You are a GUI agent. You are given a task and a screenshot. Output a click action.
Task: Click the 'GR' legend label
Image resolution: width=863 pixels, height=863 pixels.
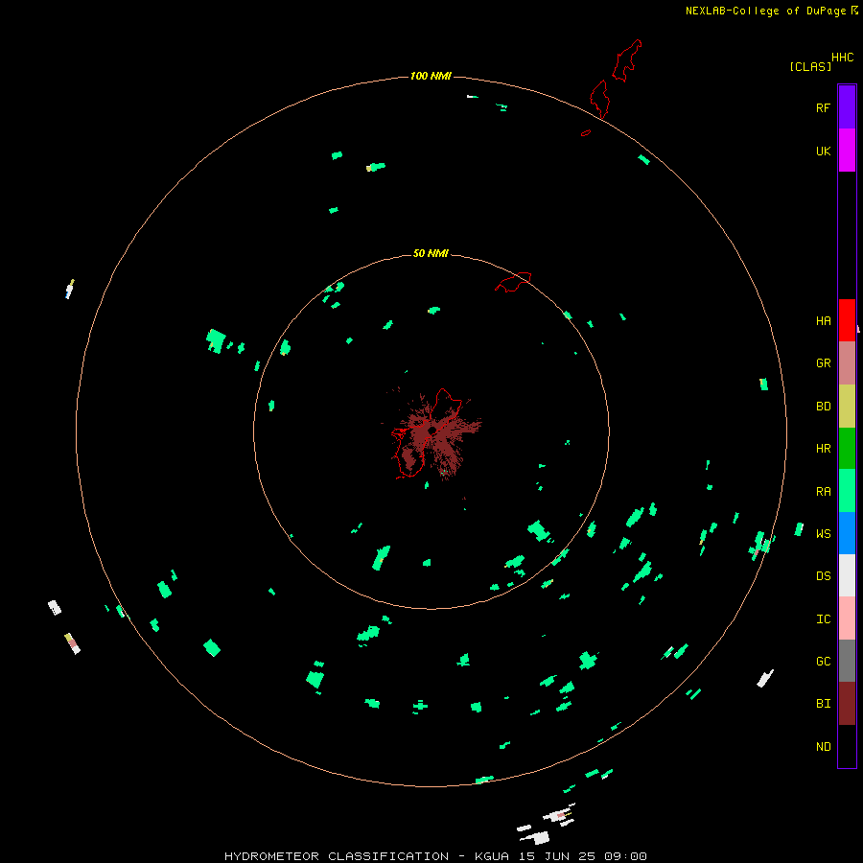823,363
